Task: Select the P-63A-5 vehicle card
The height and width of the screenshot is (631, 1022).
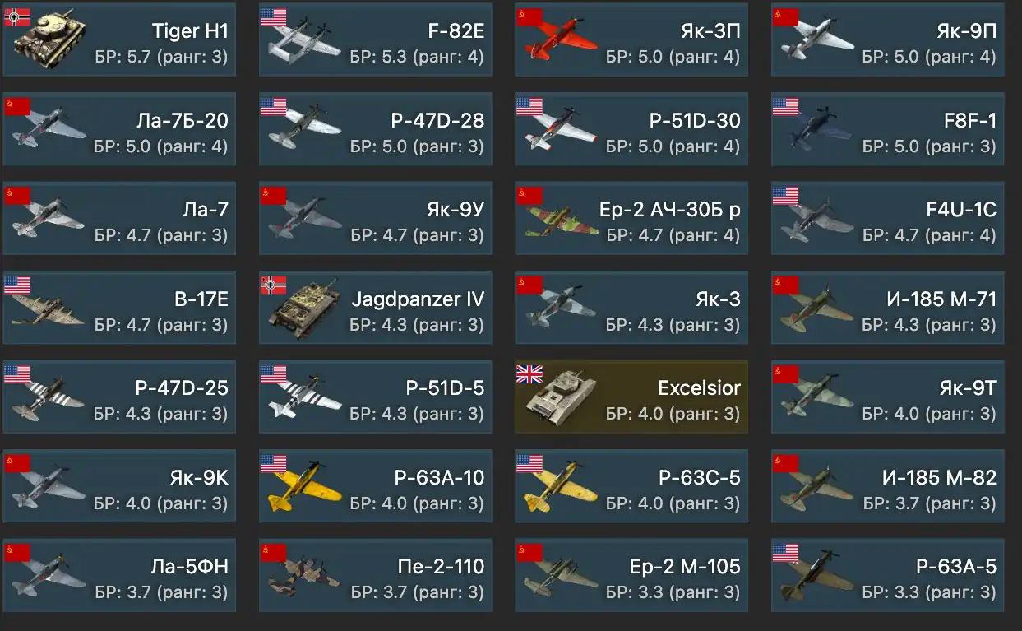Action: click(x=888, y=575)
